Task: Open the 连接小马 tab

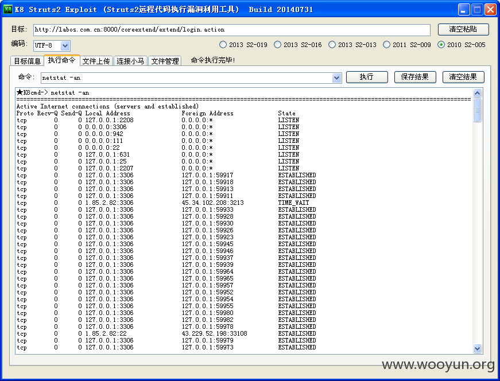Action: 130,61
